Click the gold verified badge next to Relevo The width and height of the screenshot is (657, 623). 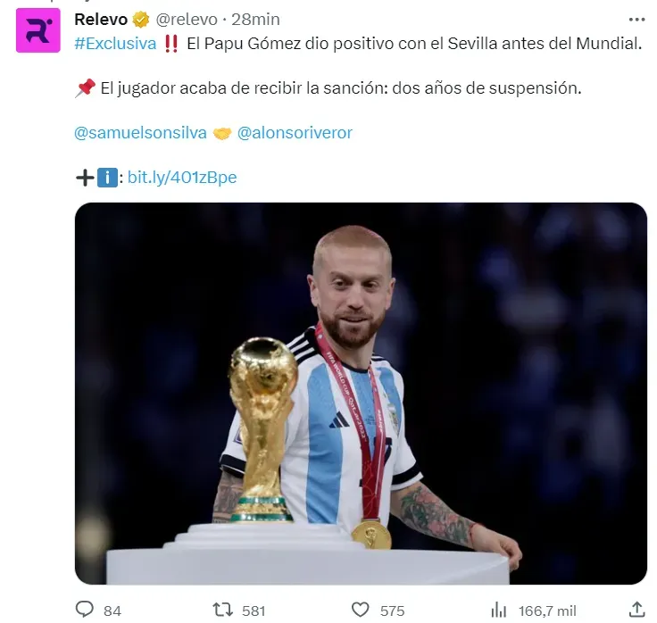(x=141, y=20)
